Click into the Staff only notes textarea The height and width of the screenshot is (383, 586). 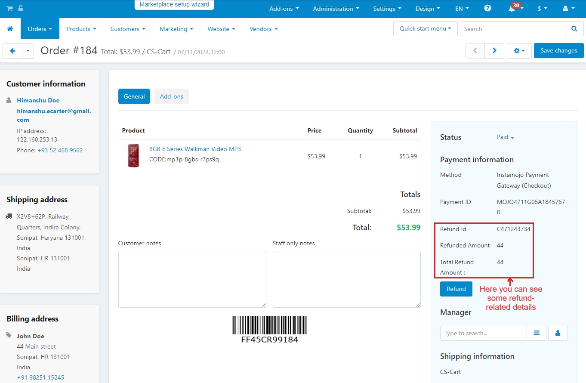pos(347,279)
